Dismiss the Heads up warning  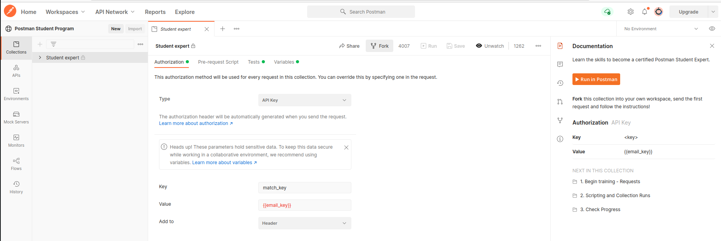point(346,147)
